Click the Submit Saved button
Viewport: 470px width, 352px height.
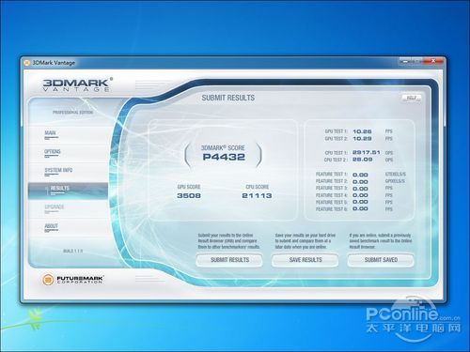tap(381, 260)
